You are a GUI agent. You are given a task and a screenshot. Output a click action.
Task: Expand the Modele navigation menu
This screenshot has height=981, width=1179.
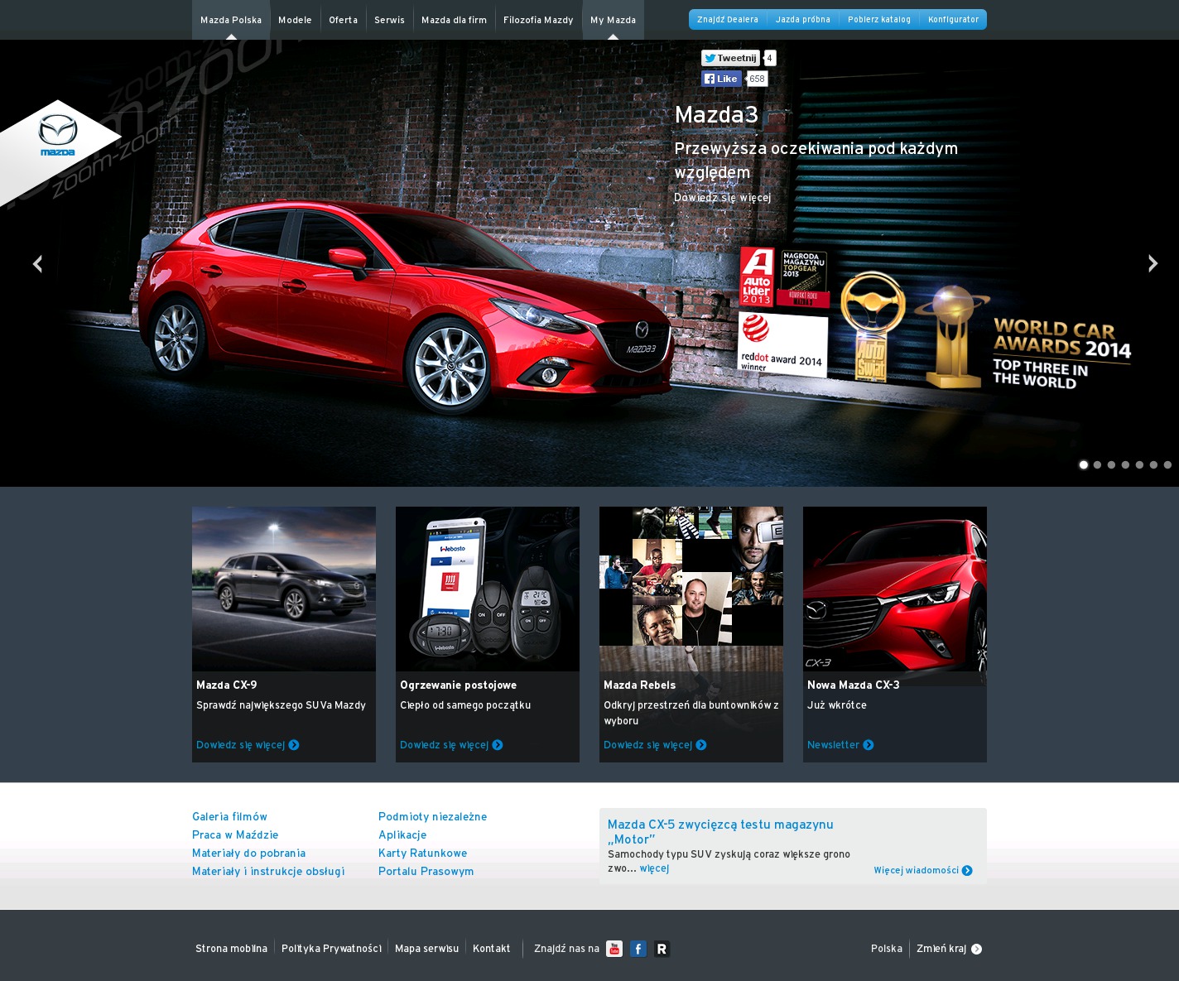(295, 20)
